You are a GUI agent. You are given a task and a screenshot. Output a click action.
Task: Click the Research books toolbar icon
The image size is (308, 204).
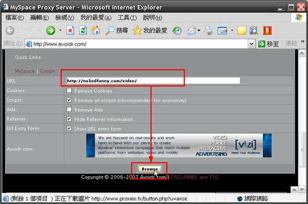click(254, 31)
